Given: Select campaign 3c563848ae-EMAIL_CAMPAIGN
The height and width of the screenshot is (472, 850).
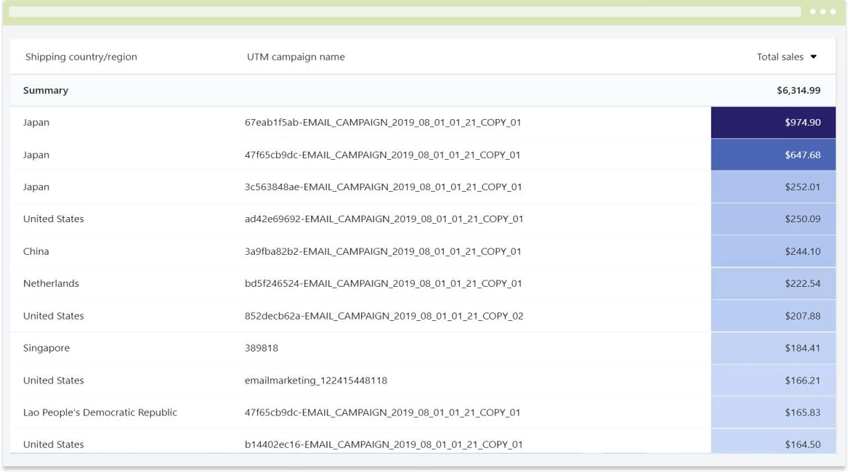Looking at the screenshot, I should point(384,187).
